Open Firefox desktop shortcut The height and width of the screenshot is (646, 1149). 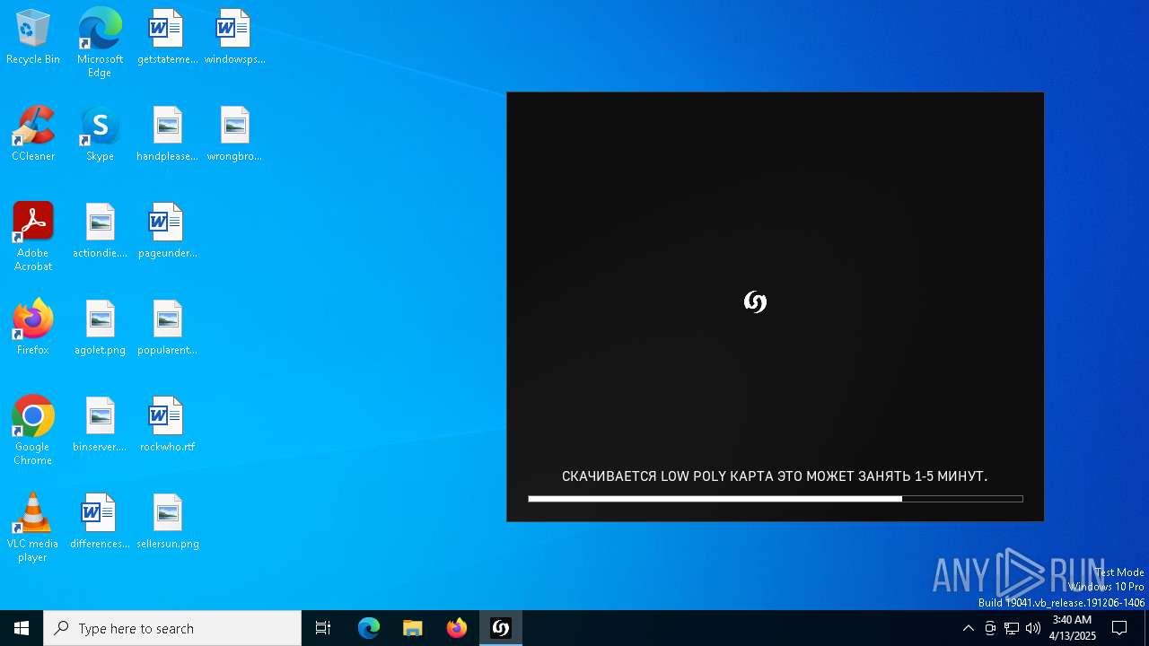[33, 328]
